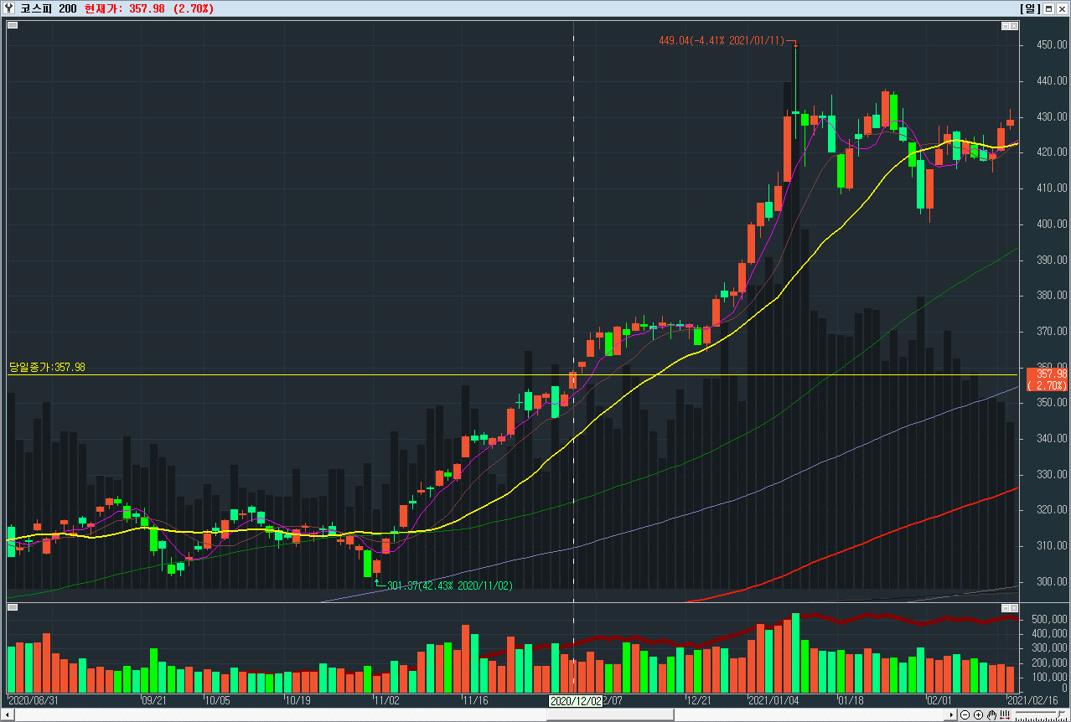Click the chart window restore button
Viewport: 1071px width, 722px height.
coord(1048,8)
